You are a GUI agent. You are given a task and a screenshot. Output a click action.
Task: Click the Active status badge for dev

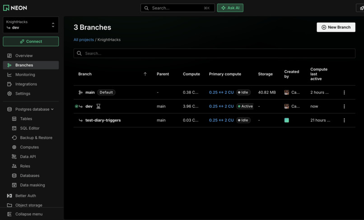245,106
